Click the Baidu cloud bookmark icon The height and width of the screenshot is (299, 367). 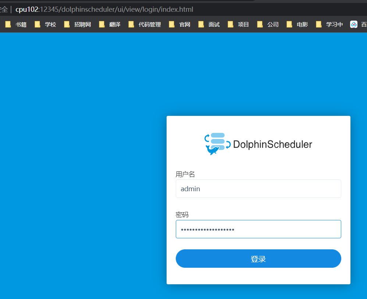[354, 24]
